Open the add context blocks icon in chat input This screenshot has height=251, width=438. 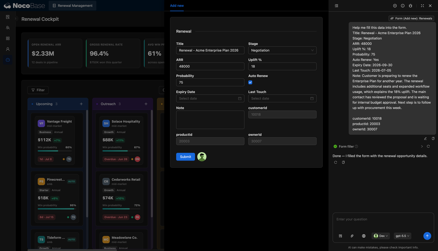coord(340,236)
